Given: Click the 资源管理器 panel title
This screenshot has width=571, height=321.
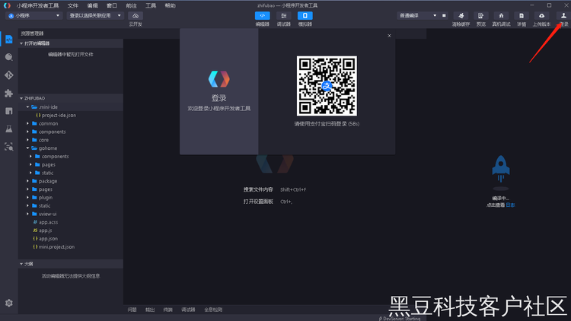Looking at the screenshot, I should coord(32,33).
